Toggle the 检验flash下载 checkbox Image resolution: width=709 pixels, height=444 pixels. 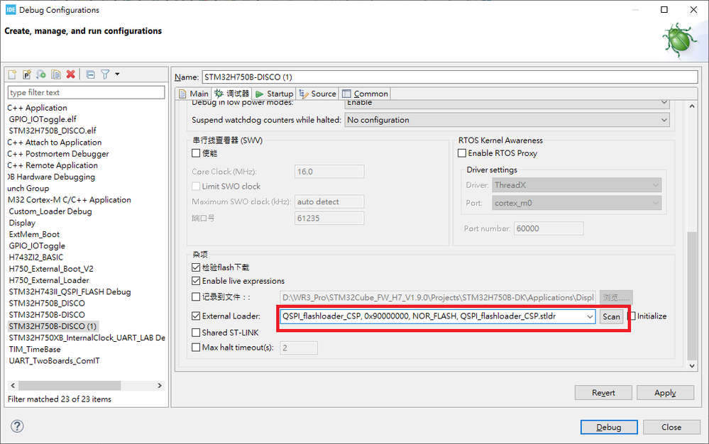coord(196,267)
